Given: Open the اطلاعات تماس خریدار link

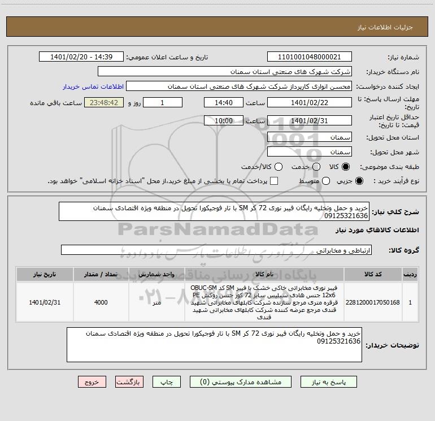Looking at the screenshot, I should (x=93, y=86).
